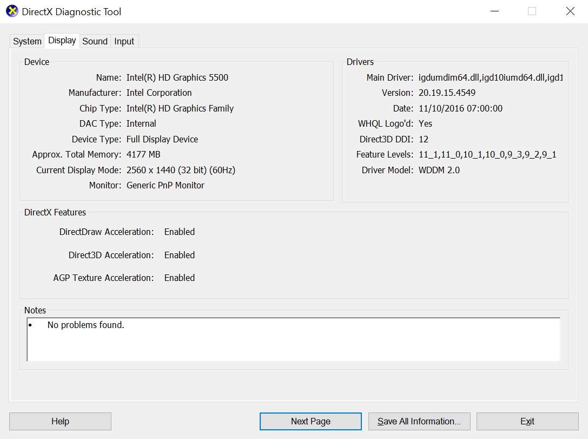588x439 pixels.
Task: Click the 'Main Driver:' label
Action: [x=390, y=77]
